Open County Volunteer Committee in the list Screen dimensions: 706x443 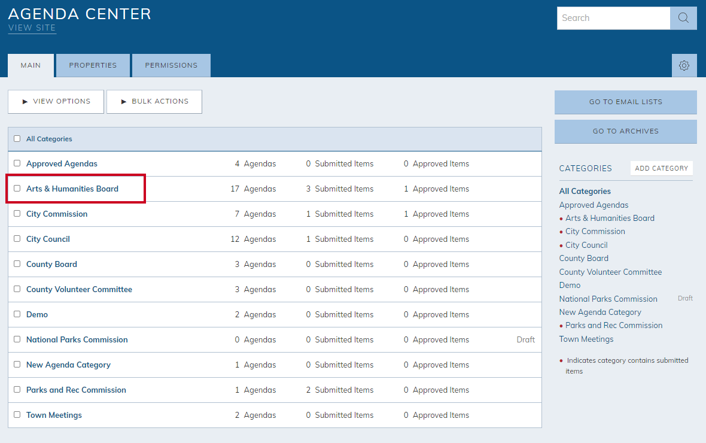point(79,289)
